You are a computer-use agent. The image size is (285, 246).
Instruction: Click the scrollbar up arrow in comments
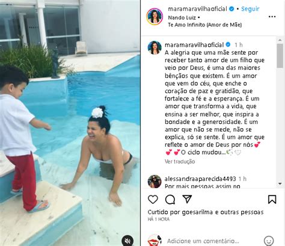click(280, 40)
